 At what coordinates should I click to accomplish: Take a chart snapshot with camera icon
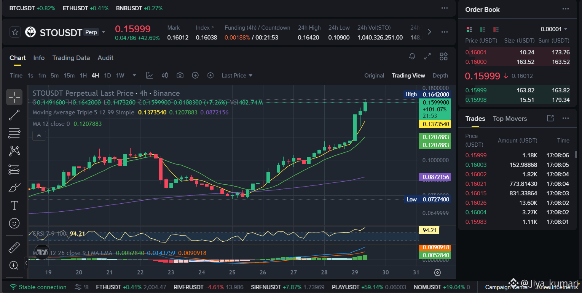(180, 76)
